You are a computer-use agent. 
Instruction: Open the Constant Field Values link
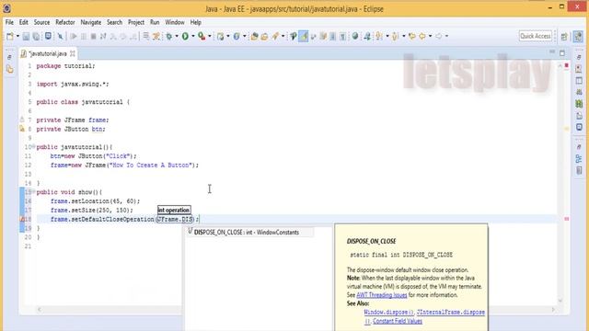point(398,321)
